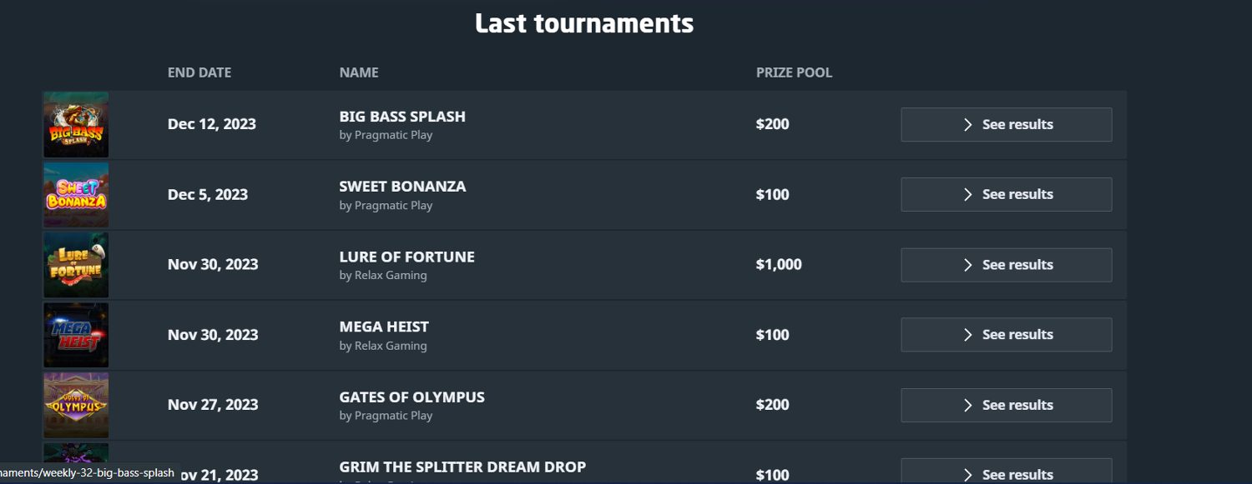
Task: Click the BIG BASS SPLASH tournament name
Action: [x=402, y=117]
